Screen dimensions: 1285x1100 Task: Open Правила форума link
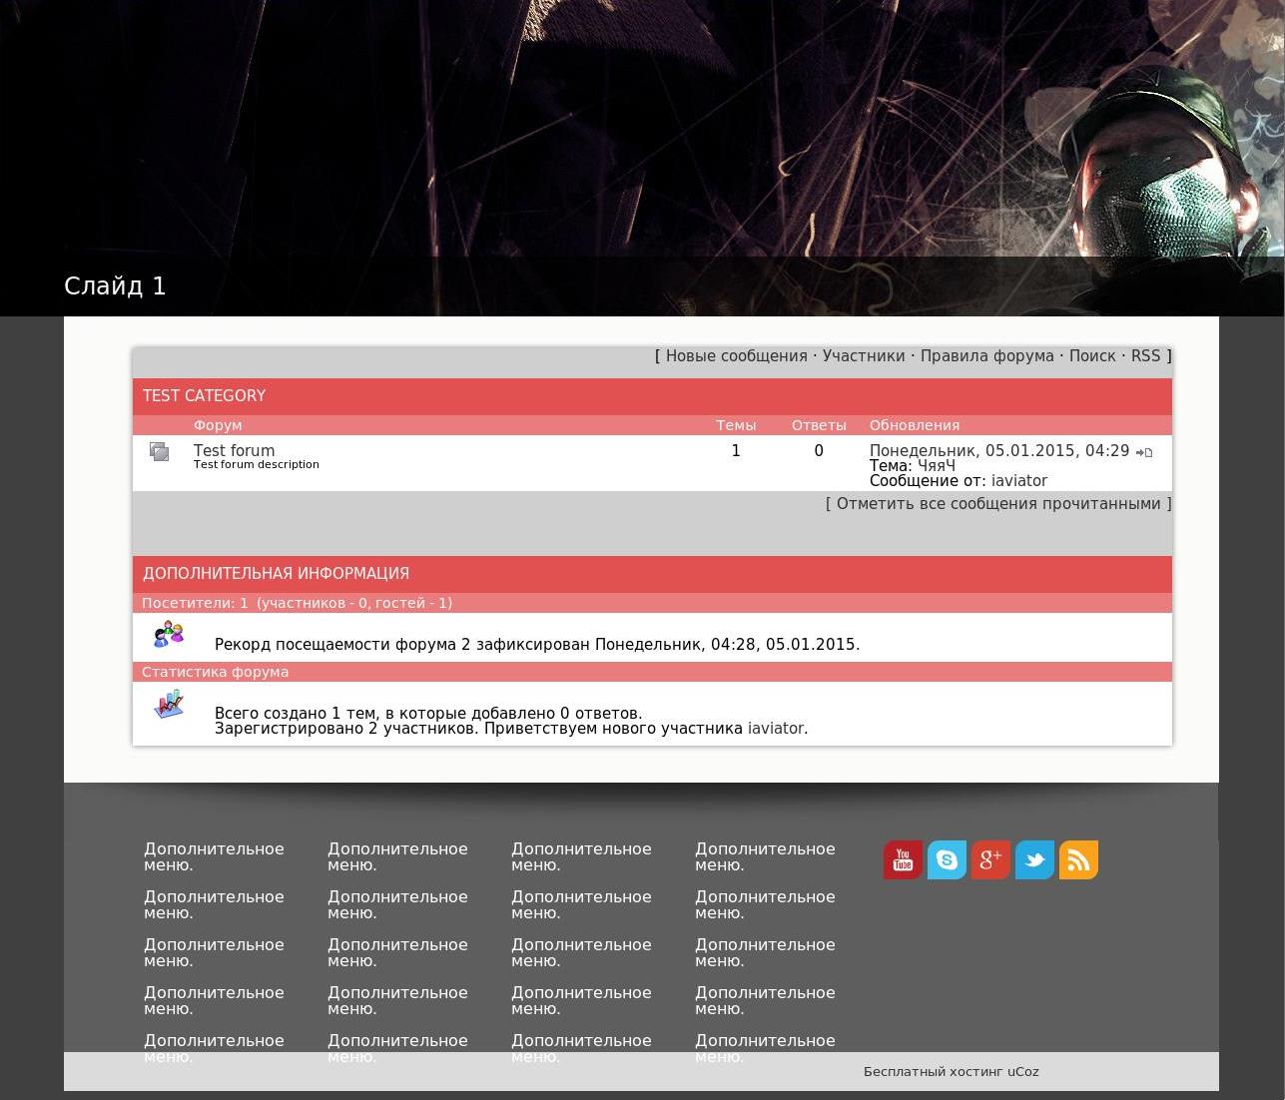coord(986,356)
